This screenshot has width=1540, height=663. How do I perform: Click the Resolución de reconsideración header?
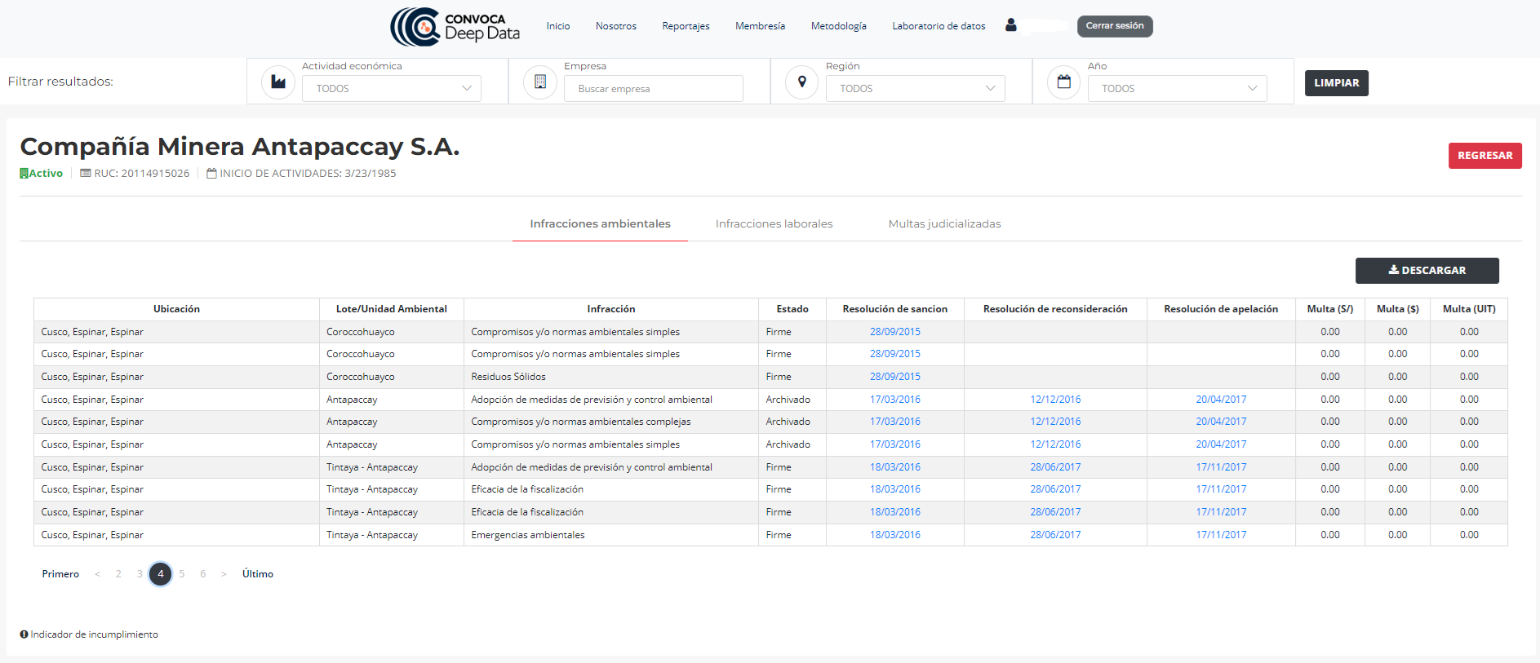pyautogui.click(x=1055, y=309)
